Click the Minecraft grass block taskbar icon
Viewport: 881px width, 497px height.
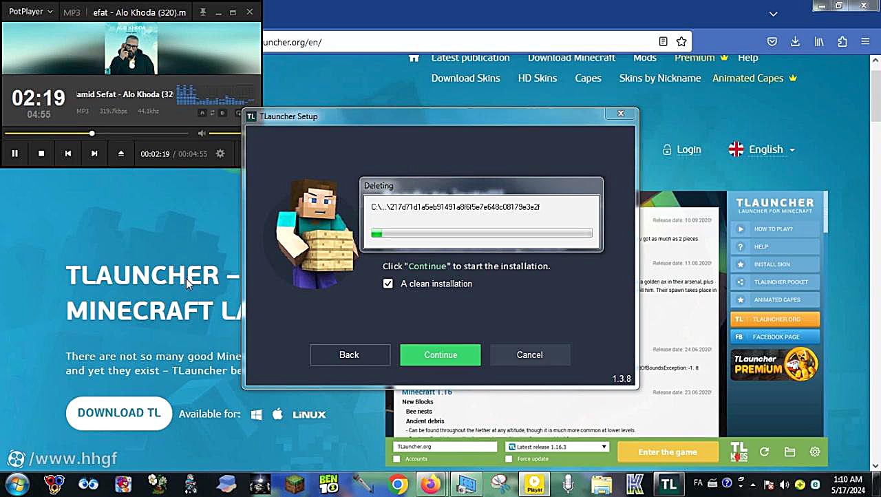pyautogui.click(x=295, y=485)
